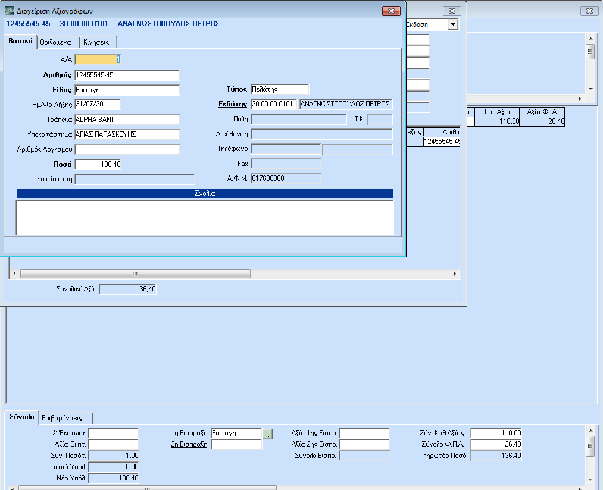Screen dimensions: 603x490
Task: Select the 110,00 cell under Τελ. Αξία
Action: pos(497,121)
